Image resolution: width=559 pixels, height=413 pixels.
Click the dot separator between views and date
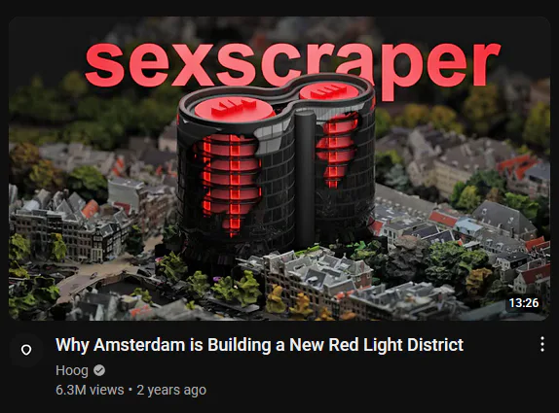point(130,390)
